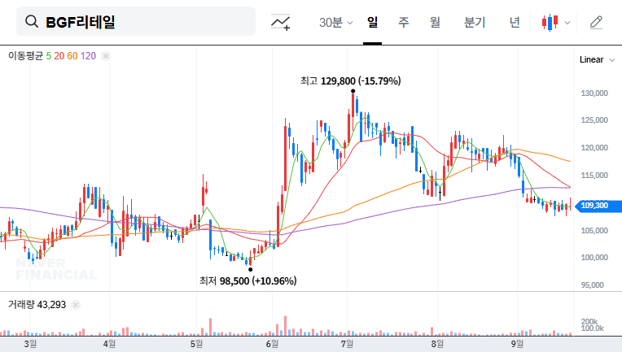Screen dimensions: 622x352
Task: Select the 일 daily tab
Action: [x=372, y=22]
